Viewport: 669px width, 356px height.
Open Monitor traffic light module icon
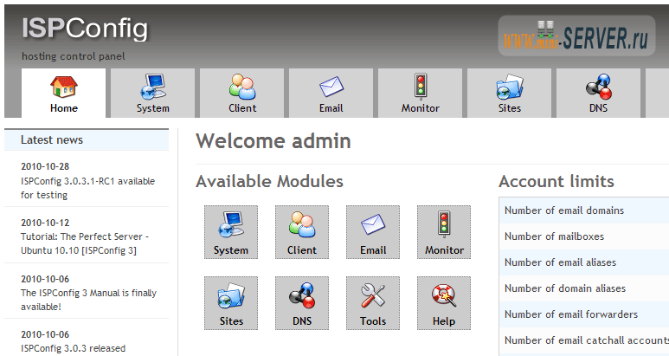tap(444, 232)
